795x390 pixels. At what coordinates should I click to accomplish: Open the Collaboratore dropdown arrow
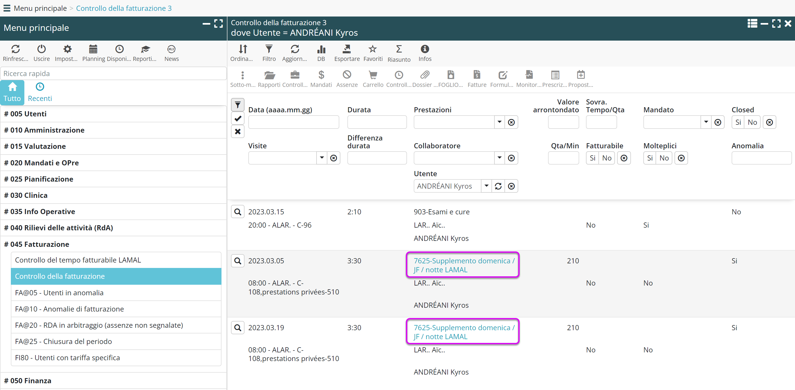coord(499,158)
